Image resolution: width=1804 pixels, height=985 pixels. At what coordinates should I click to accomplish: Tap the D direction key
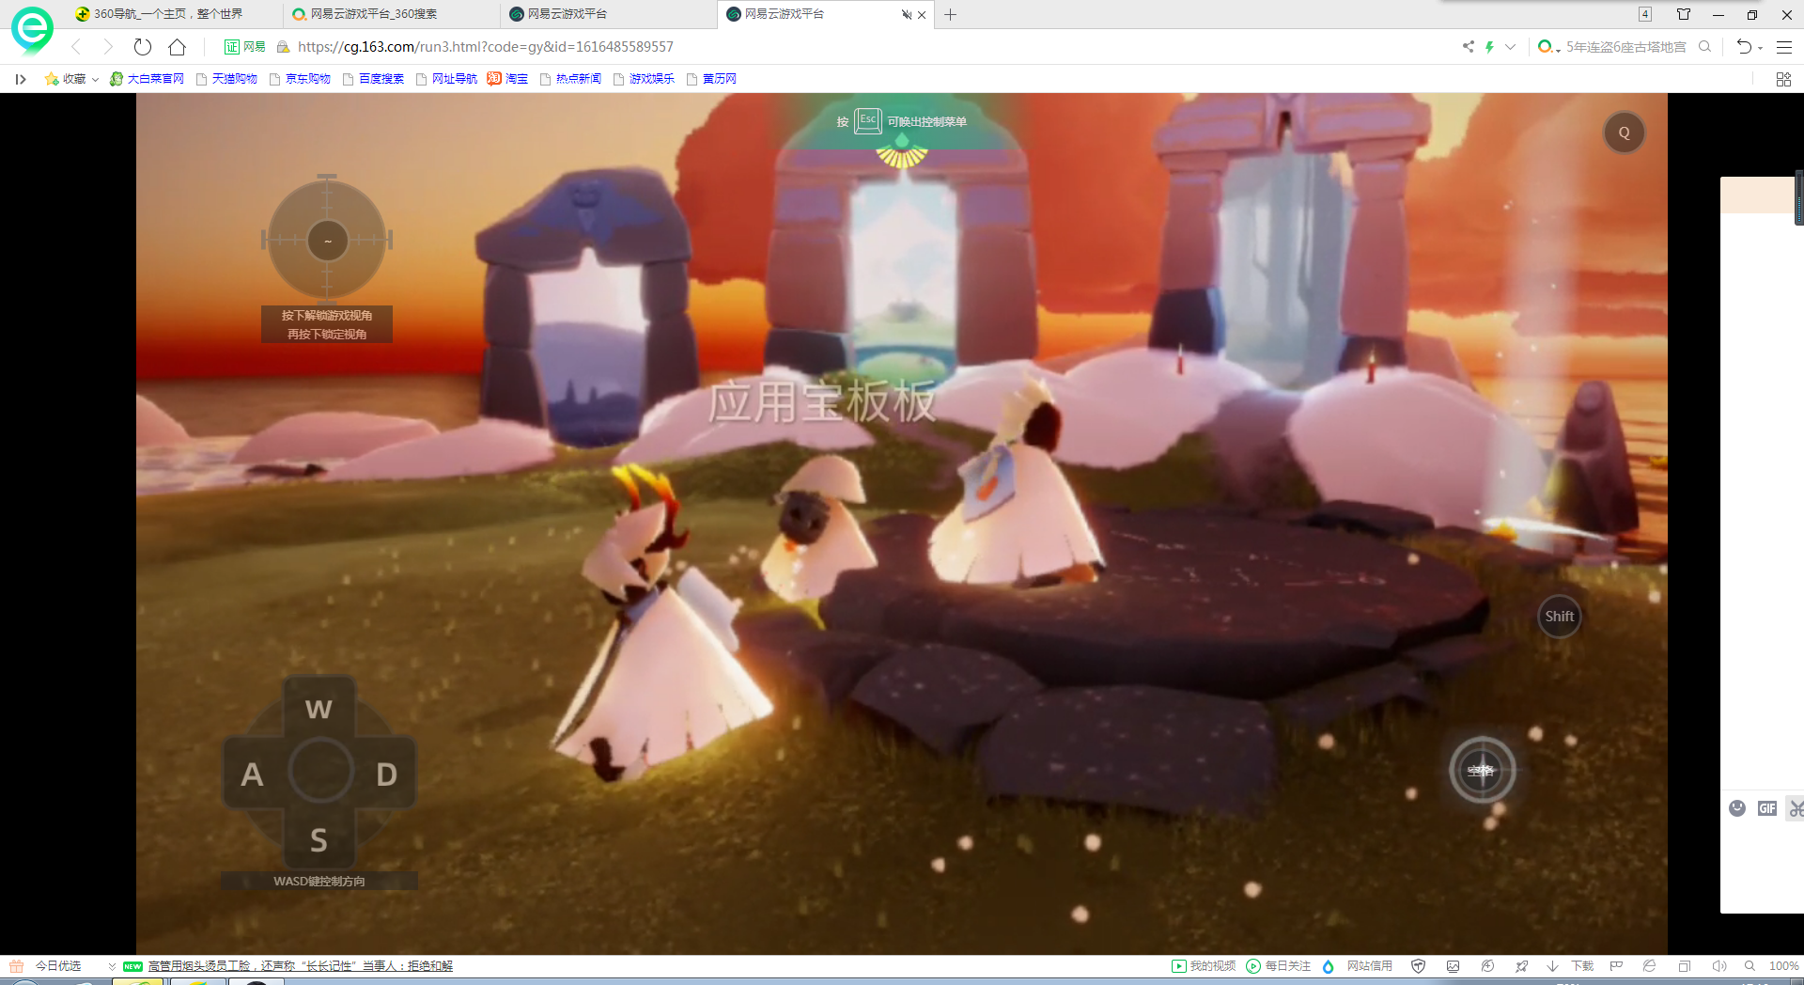coord(386,774)
